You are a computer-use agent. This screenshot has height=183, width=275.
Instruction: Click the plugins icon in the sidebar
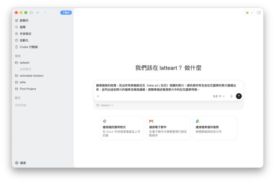tap(16, 34)
